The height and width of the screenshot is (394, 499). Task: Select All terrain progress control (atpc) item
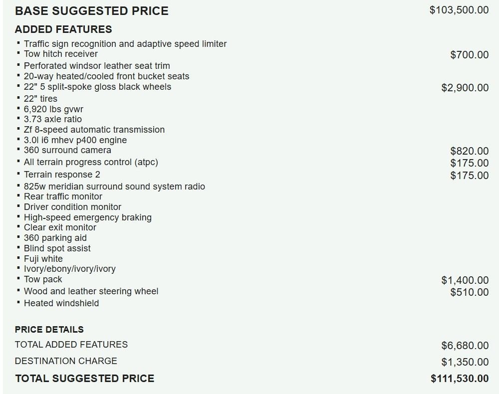[91, 162]
